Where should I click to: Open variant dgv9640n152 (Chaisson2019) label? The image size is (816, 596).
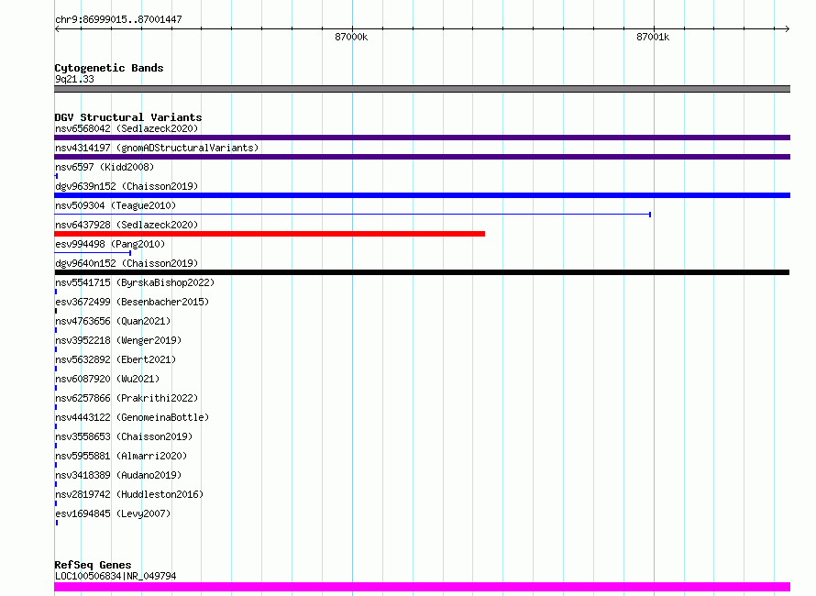127,263
